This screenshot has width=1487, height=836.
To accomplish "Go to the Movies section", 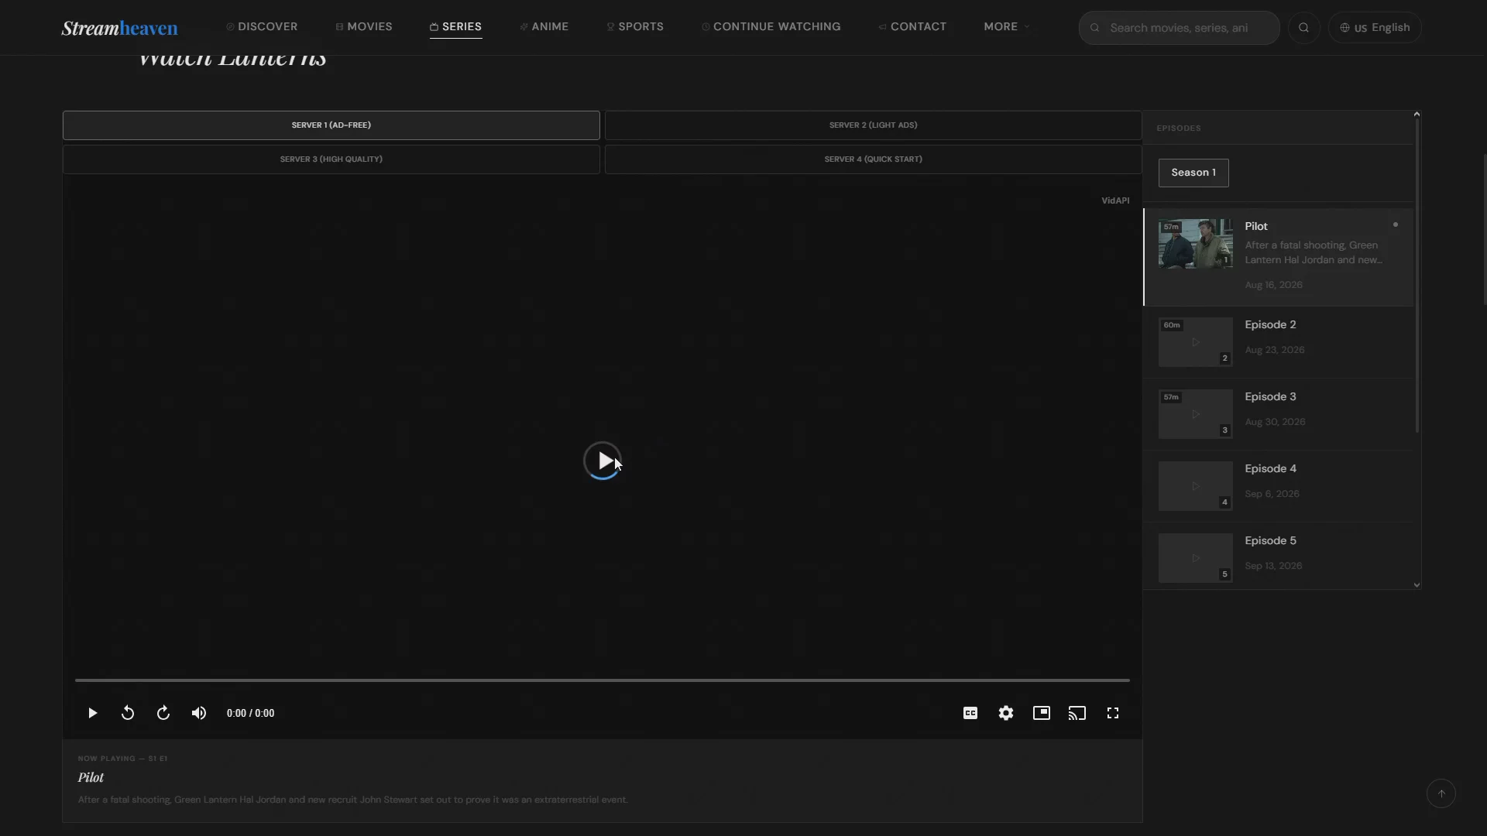I will [364, 26].
